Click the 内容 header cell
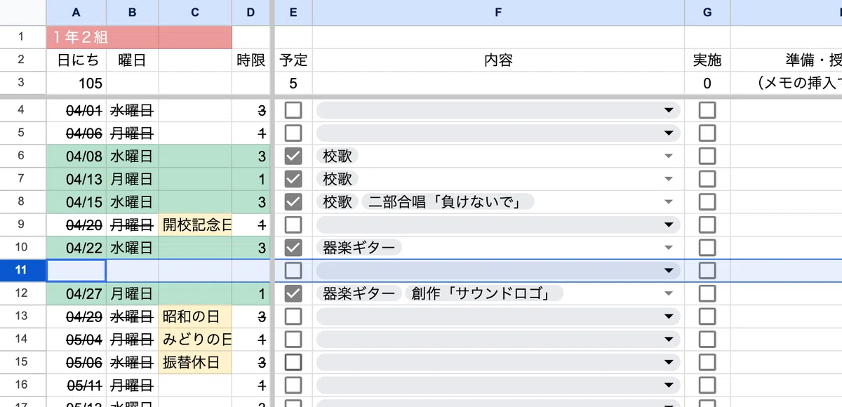This screenshot has width=842, height=407. pyautogui.click(x=498, y=60)
